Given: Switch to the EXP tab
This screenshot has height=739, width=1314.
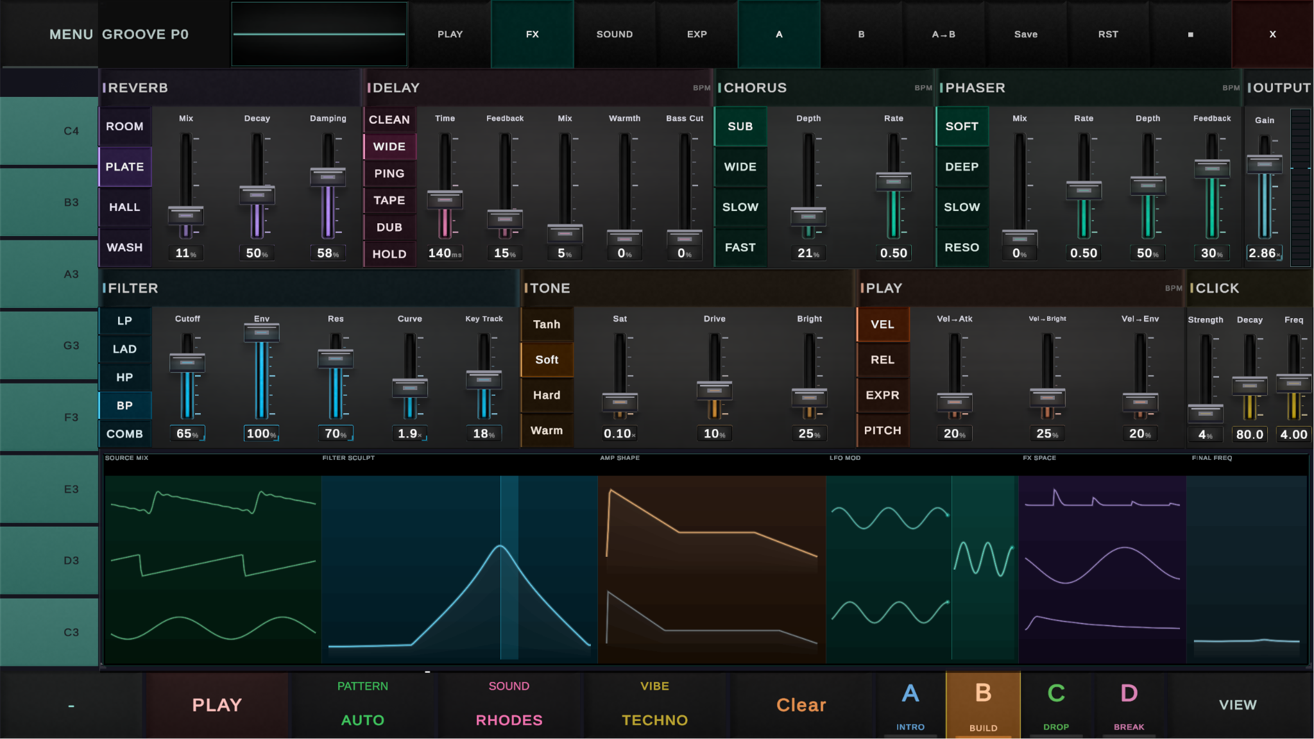Looking at the screenshot, I should (x=697, y=34).
